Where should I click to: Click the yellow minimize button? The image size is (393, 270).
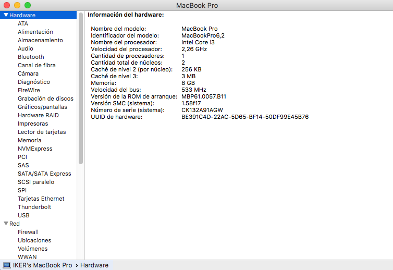[x=17, y=5]
